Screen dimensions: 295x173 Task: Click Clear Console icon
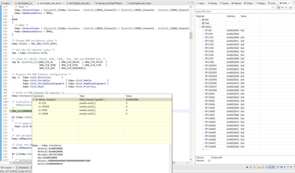point(259,167)
